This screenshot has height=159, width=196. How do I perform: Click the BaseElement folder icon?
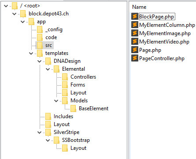click(x=74, y=108)
